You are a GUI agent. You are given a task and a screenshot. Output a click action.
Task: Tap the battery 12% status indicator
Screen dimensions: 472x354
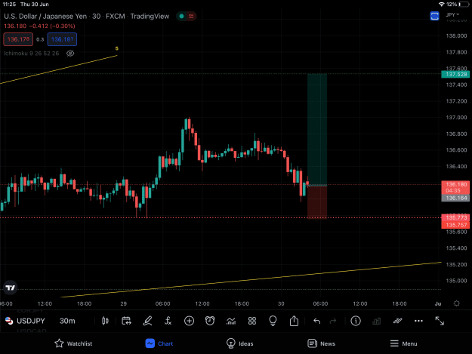458,5
